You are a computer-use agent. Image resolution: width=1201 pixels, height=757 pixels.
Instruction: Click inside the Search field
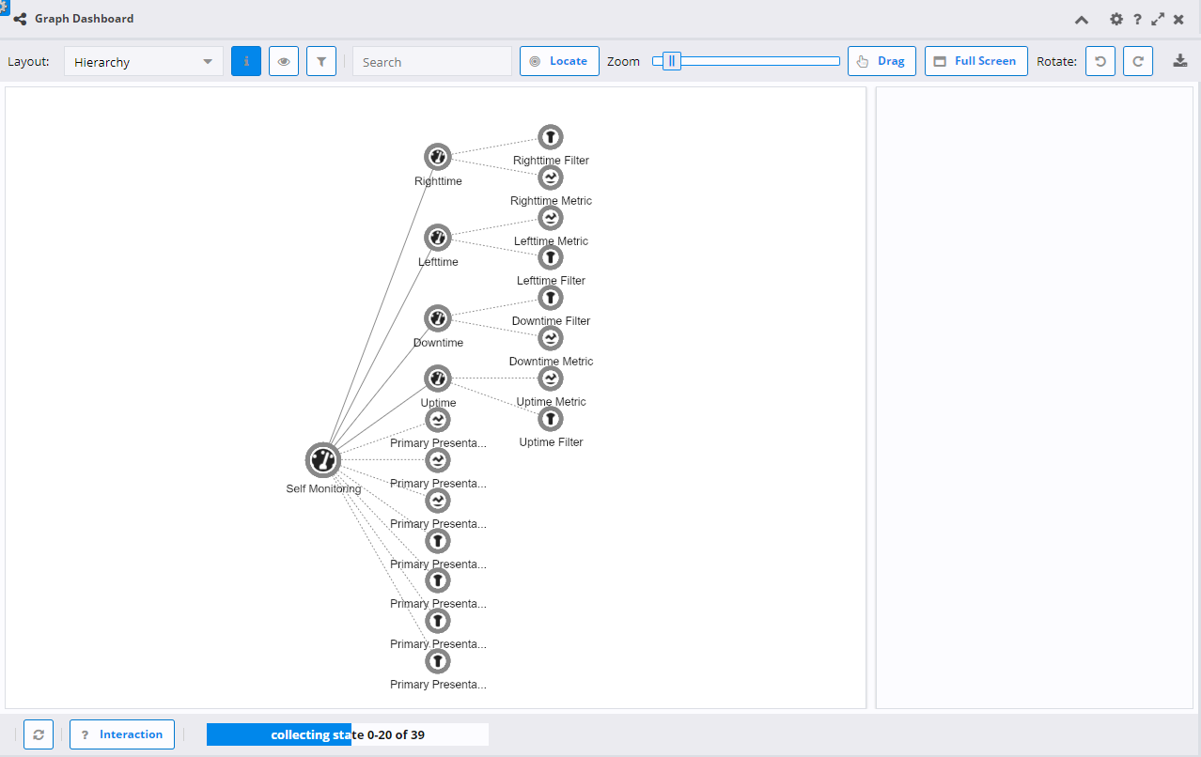pos(431,60)
